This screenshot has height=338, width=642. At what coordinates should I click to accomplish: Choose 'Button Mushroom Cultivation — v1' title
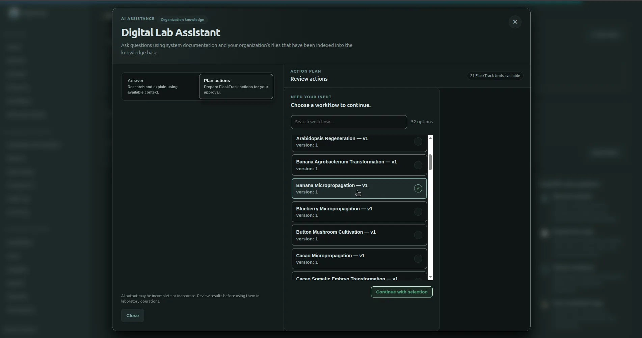coord(336,232)
